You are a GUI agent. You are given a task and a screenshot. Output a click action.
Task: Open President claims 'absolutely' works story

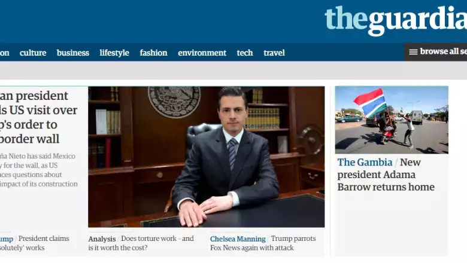[35, 243]
